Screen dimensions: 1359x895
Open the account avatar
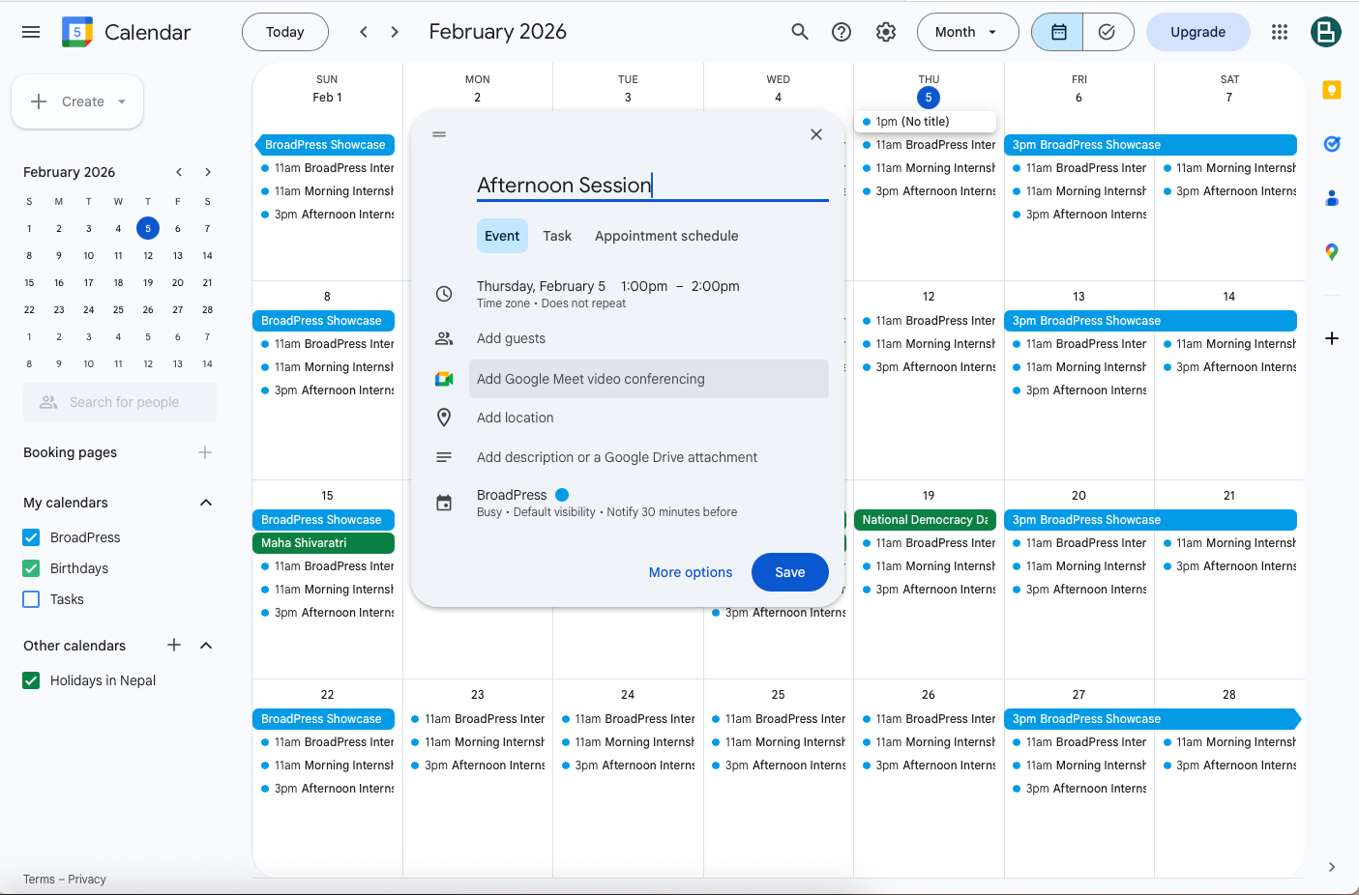coord(1326,32)
